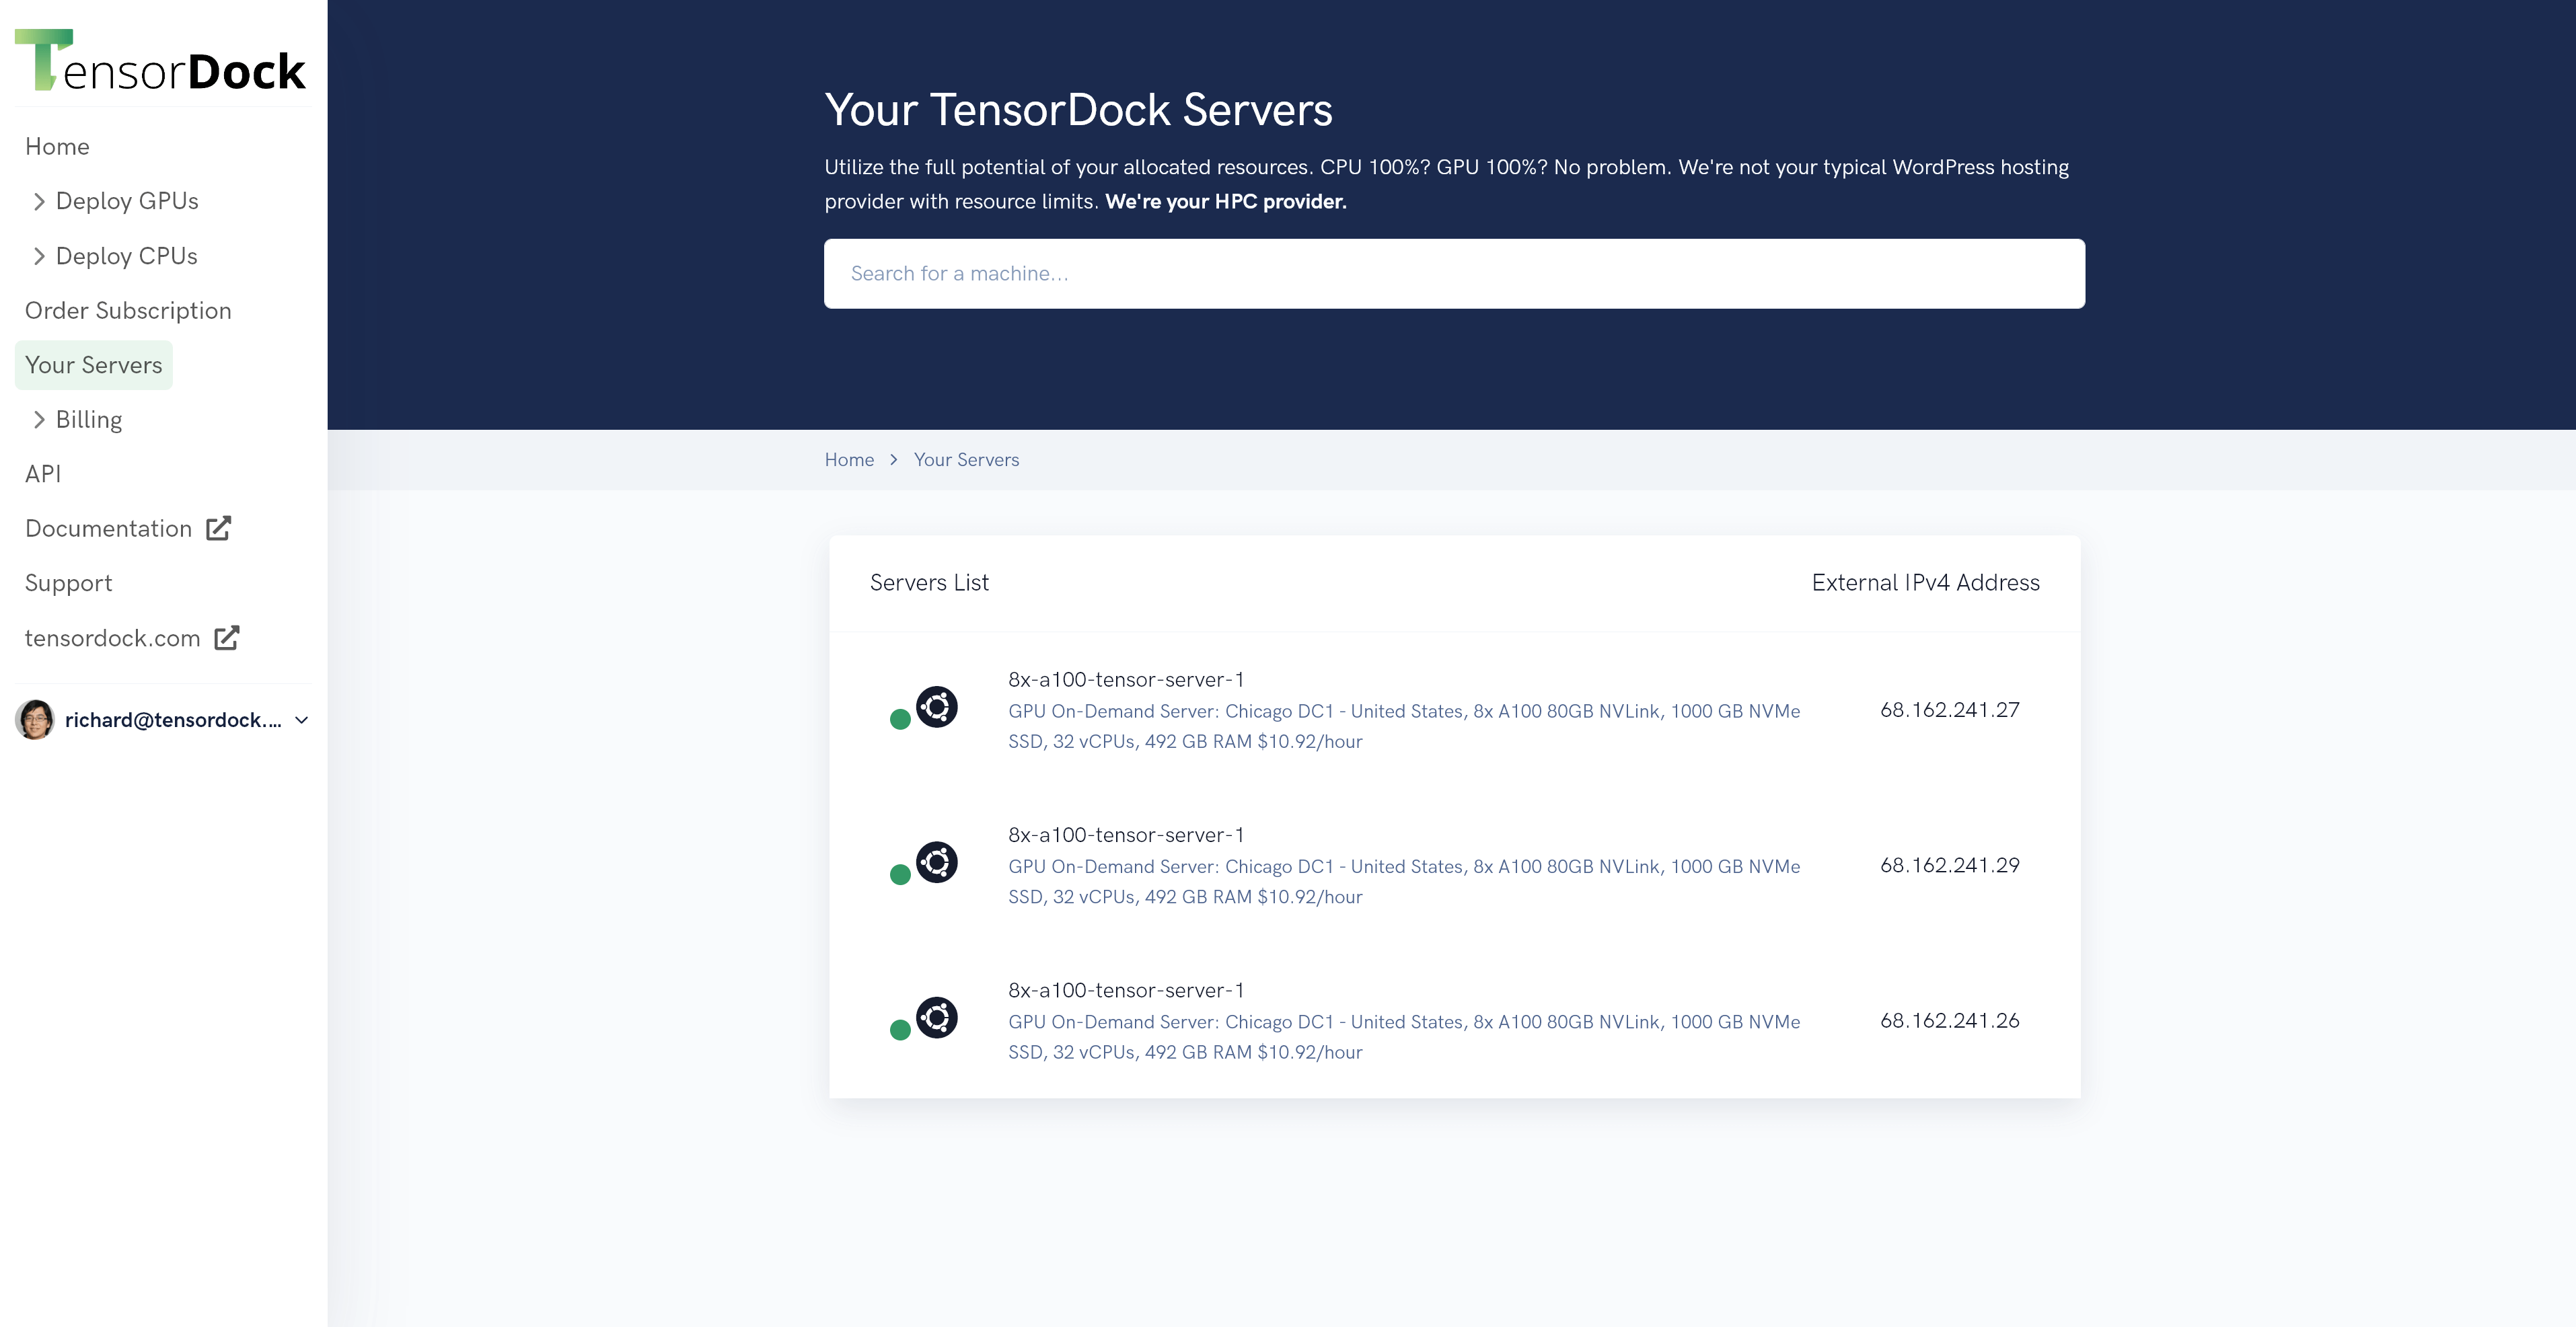Open server name in 68.162.241.26 row
The image size is (2576, 1327).
pyautogui.click(x=1126, y=990)
